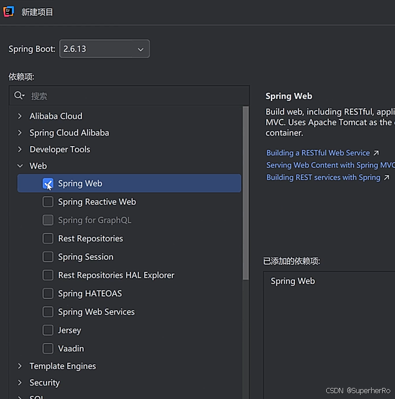395x399 pixels.
Task: Select the Jersey row label
Action: 69,330
